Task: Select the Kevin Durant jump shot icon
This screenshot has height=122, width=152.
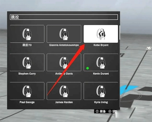Action: coord(101,62)
